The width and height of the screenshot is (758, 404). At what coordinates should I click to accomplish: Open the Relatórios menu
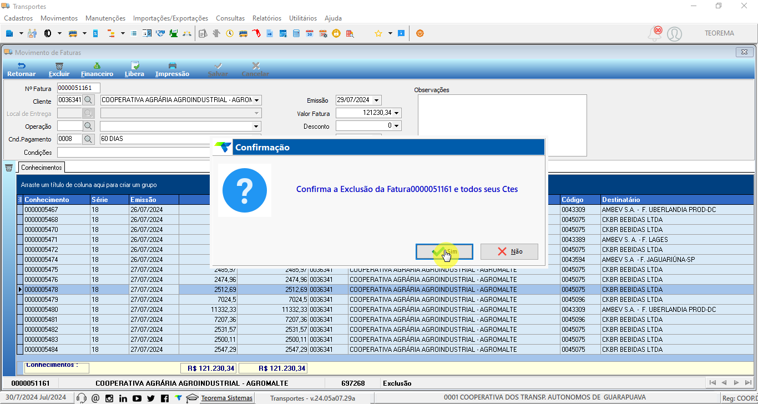click(x=267, y=18)
